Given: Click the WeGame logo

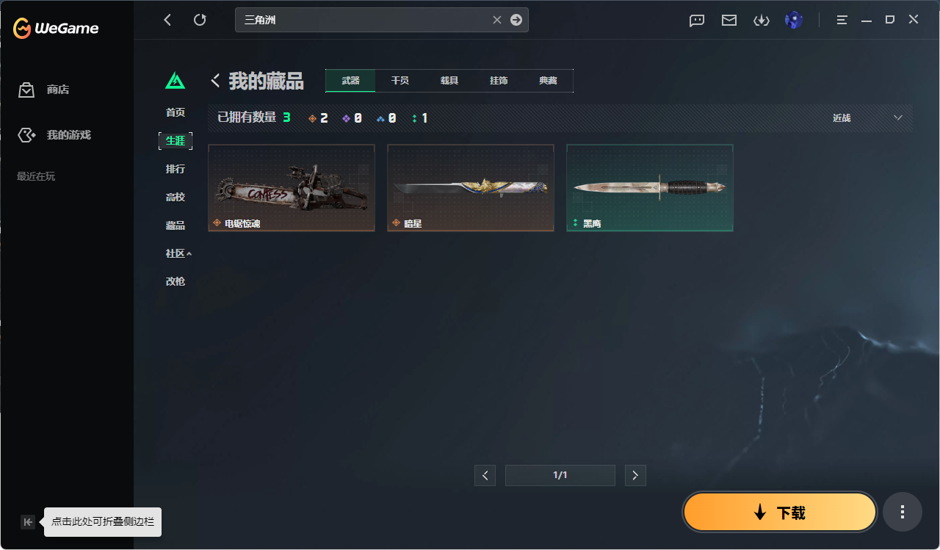Looking at the screenshot, I should [56, 29].
